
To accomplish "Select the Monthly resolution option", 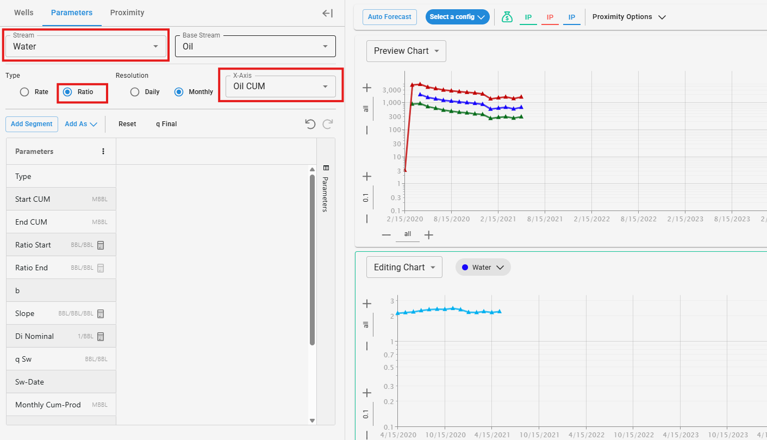I will point(179,92).
